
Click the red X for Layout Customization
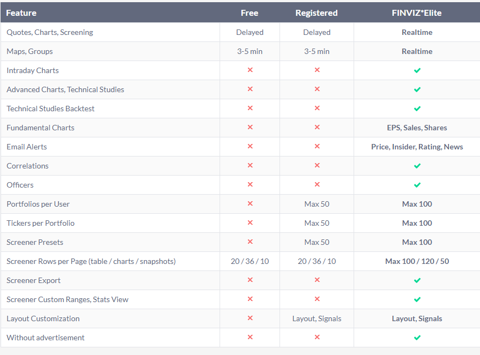tap(250, 318)
